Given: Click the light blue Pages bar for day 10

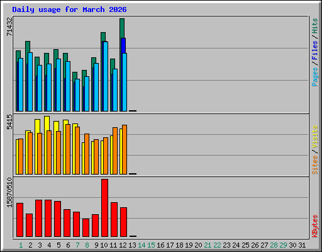Looking at the screenshot, I should click(106, 76).
